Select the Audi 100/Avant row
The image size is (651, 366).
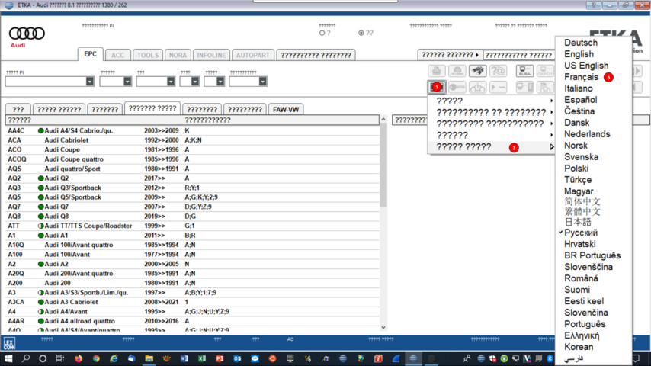click(x=192, y=254)
